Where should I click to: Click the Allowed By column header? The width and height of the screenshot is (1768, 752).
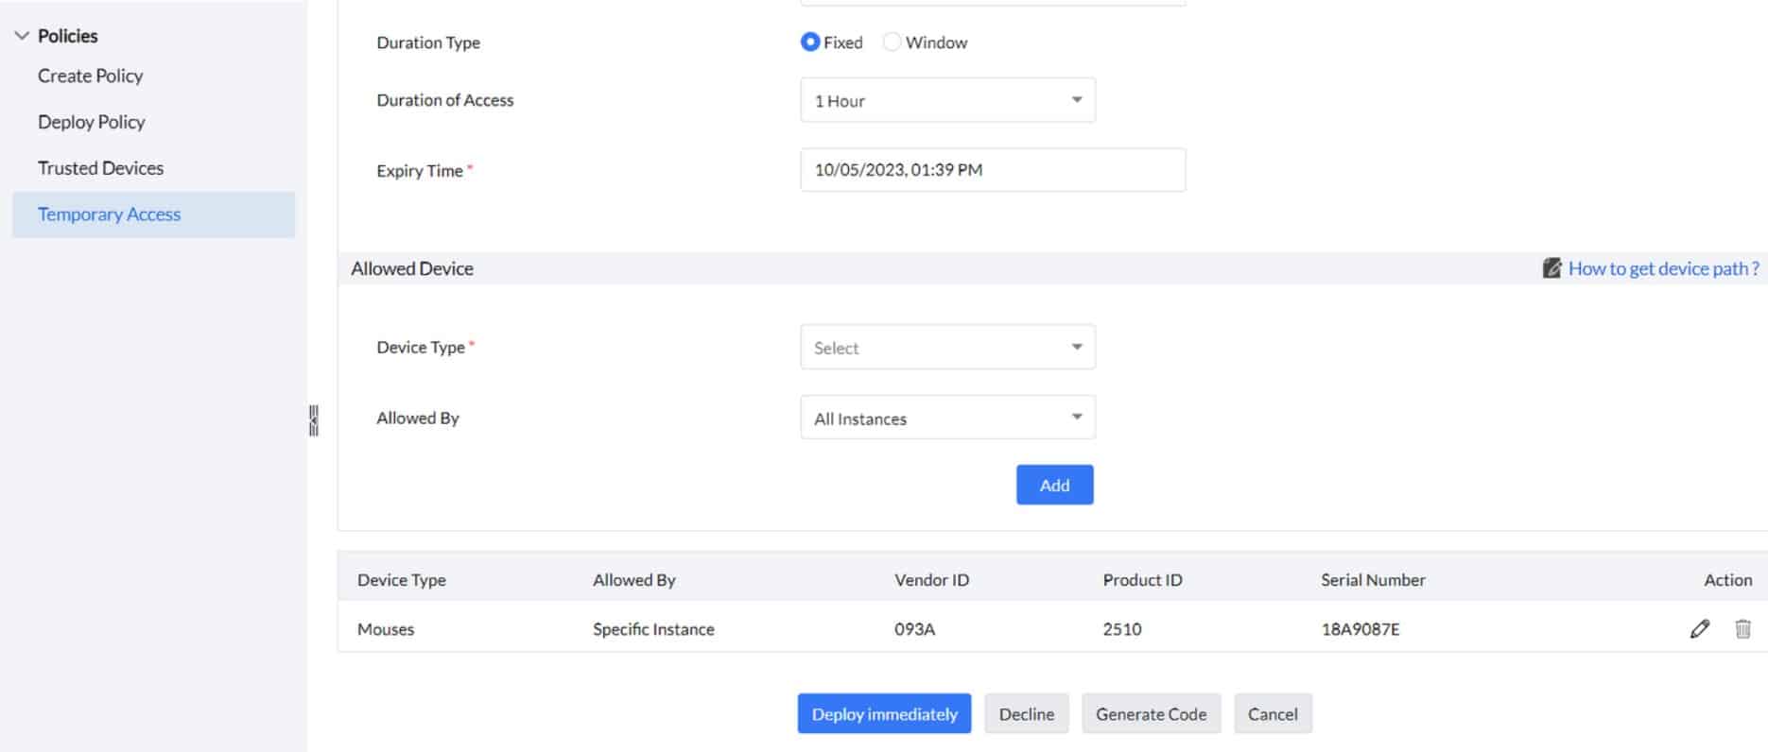point(634,580)
